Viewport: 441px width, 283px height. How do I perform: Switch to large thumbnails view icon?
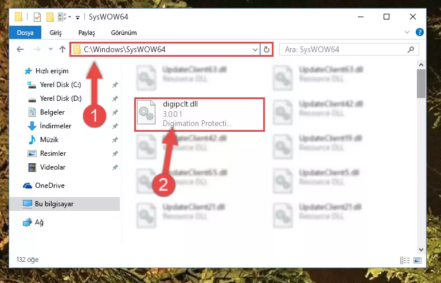point(417,261)
